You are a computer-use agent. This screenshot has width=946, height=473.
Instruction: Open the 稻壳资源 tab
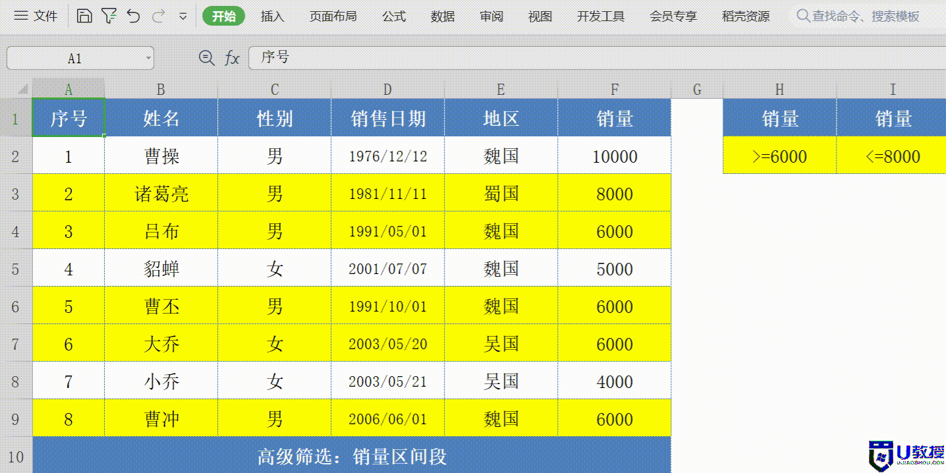click(746, 16)
